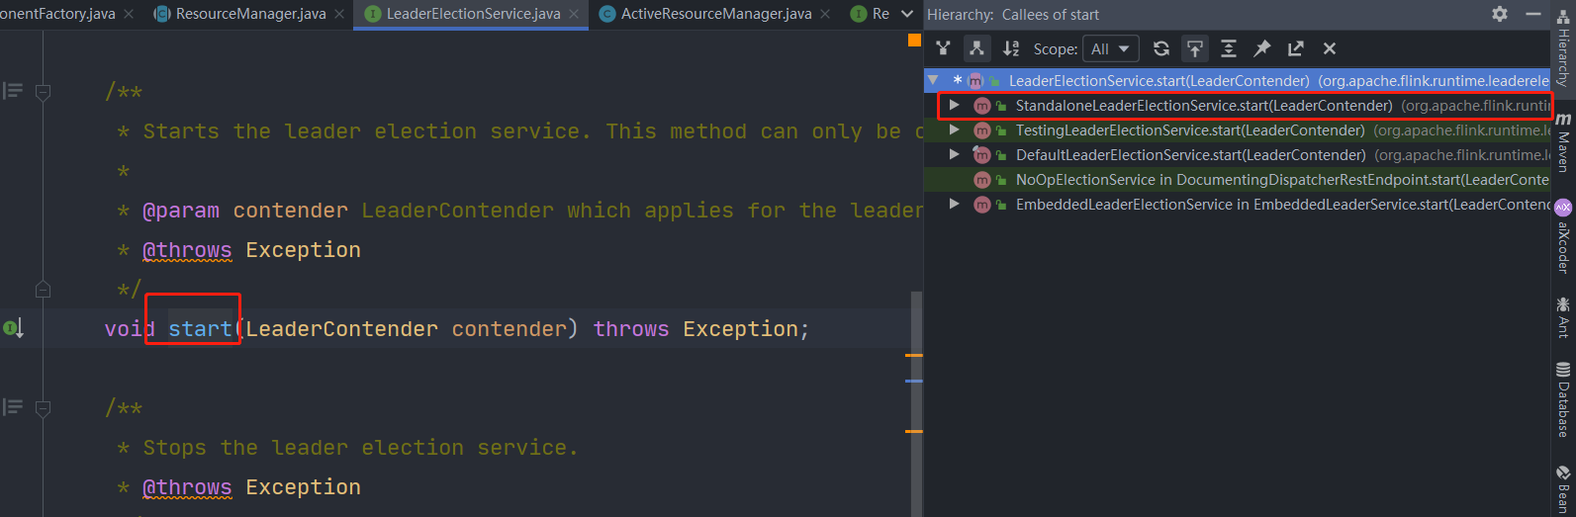Expand all hierarchy nodes
This screenshot has width=1576, height=517.
1229,48
